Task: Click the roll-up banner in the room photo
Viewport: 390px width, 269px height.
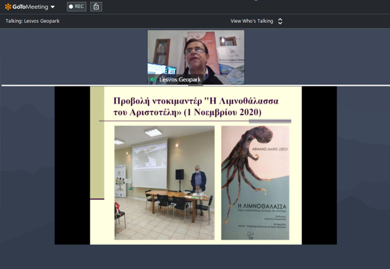Action: pos(120,181)
